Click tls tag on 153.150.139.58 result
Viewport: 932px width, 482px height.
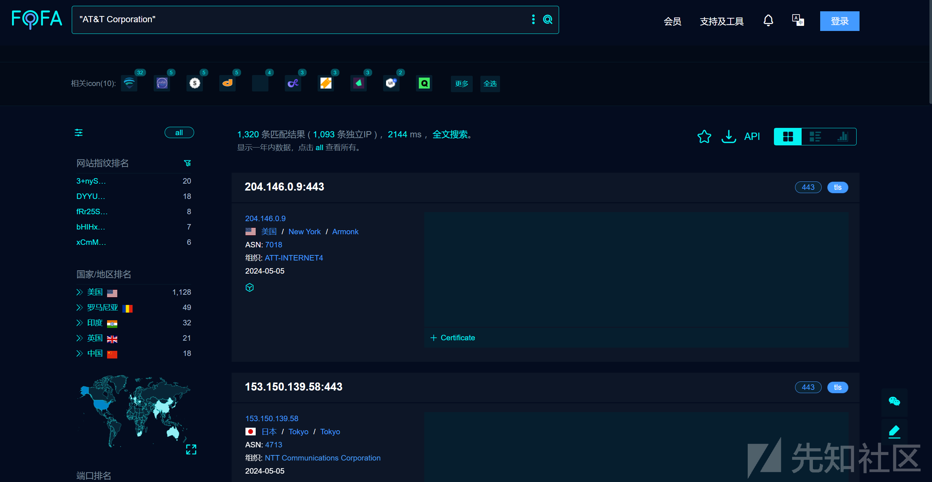point(838,387)
